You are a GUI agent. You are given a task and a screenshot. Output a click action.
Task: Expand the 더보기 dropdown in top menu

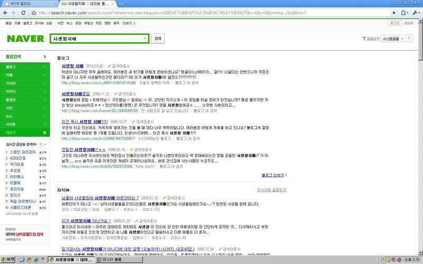(x=134, y=23)
